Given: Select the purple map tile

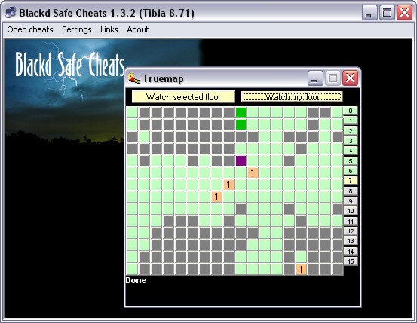Looking at the screenshot, I should pyautogui.click(x=241, y=160).
